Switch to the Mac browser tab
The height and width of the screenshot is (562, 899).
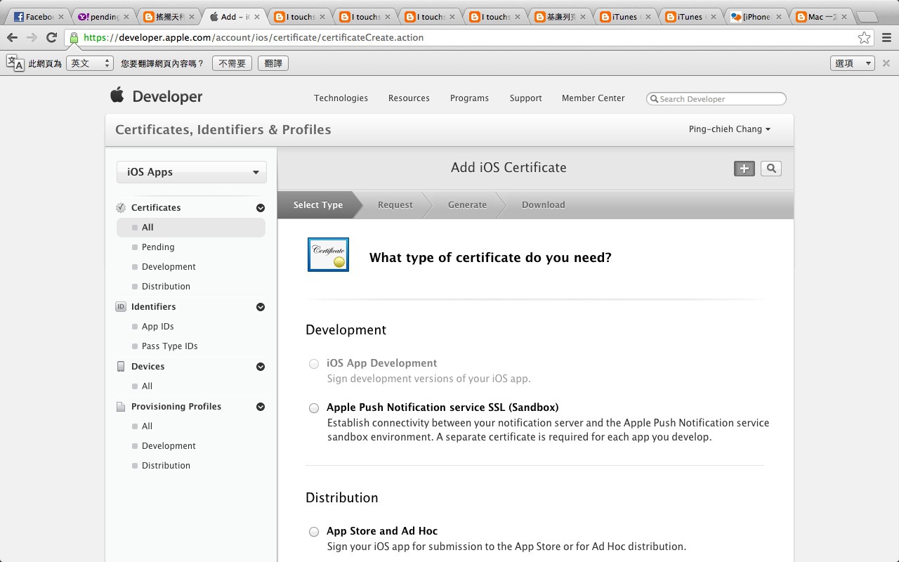822,17
